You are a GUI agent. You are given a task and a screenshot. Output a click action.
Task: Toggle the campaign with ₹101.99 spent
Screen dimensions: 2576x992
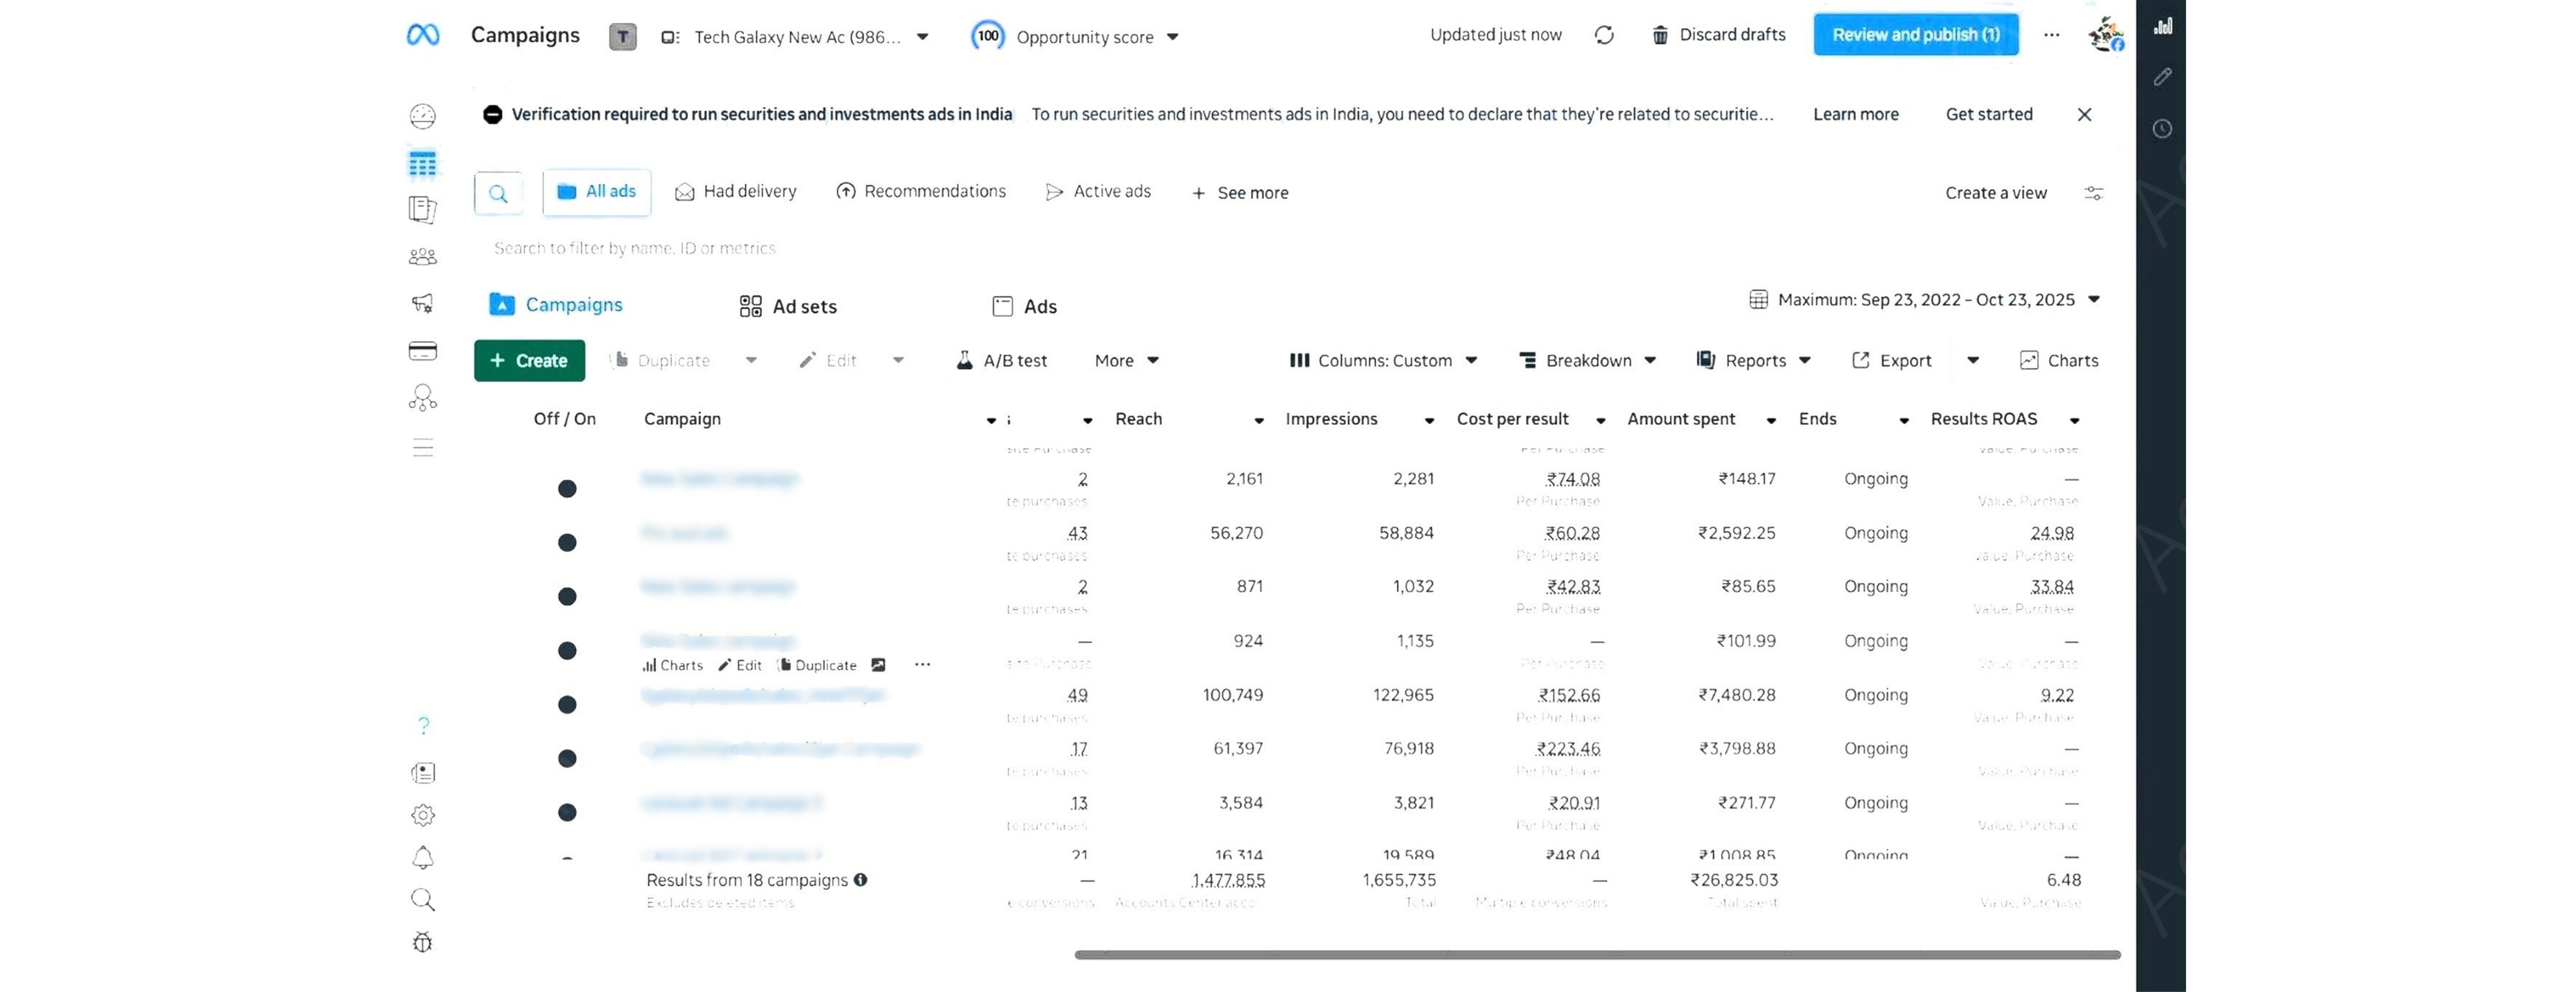pos(567,651)
